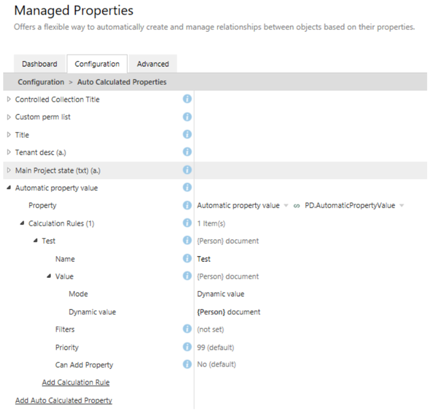Click the Priority value 99 (default)
Image resolution: width=441 pixels, height=410 pixels.
tap(215, 347)
